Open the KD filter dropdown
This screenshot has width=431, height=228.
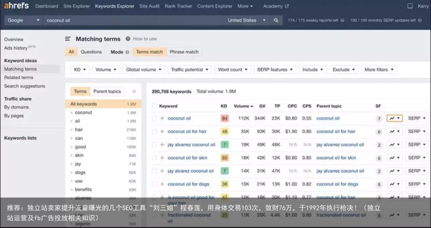point(80,70)
